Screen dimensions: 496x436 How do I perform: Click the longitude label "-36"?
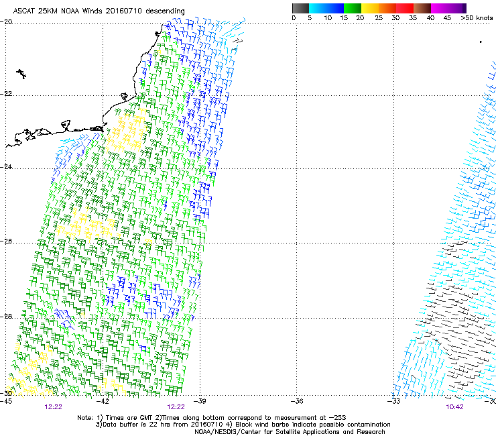[297, 401]
